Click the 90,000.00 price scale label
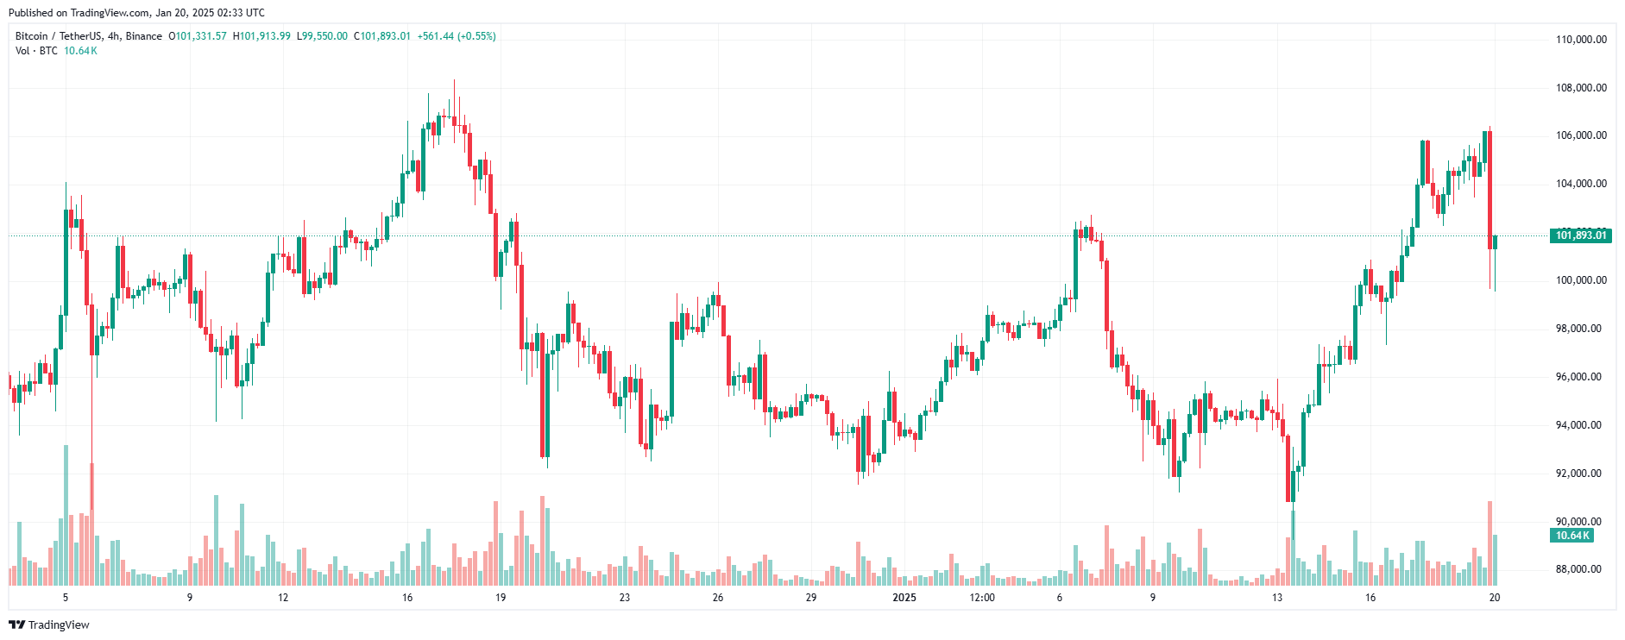Image resolution: width=1625 pixels, height=640 pixels. (1578, 522)
